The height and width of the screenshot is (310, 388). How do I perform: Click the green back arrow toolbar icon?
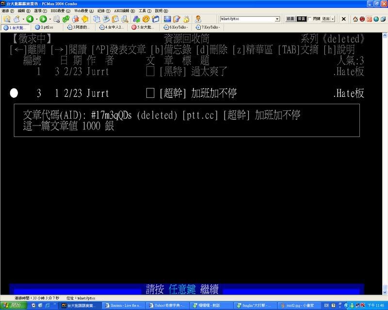coord(29,19)
